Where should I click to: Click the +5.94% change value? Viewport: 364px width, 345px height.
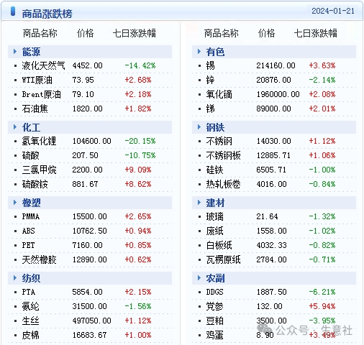pos(322,306)
